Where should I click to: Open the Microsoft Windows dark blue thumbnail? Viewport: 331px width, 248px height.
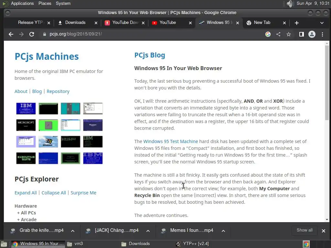click(93, 125)
